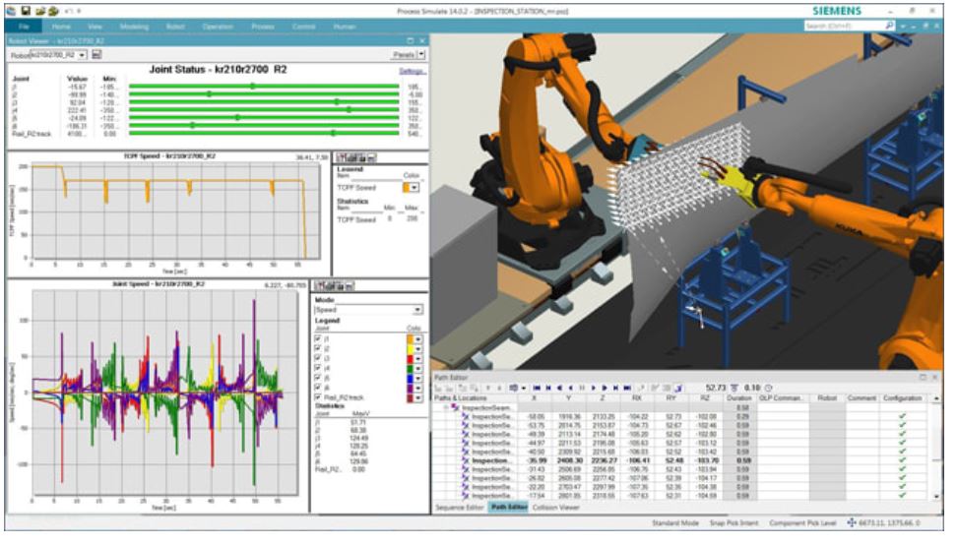This screenshot has width=958, height=545.
Task: Click the j1 joint status slider marker
Action: 252,87
